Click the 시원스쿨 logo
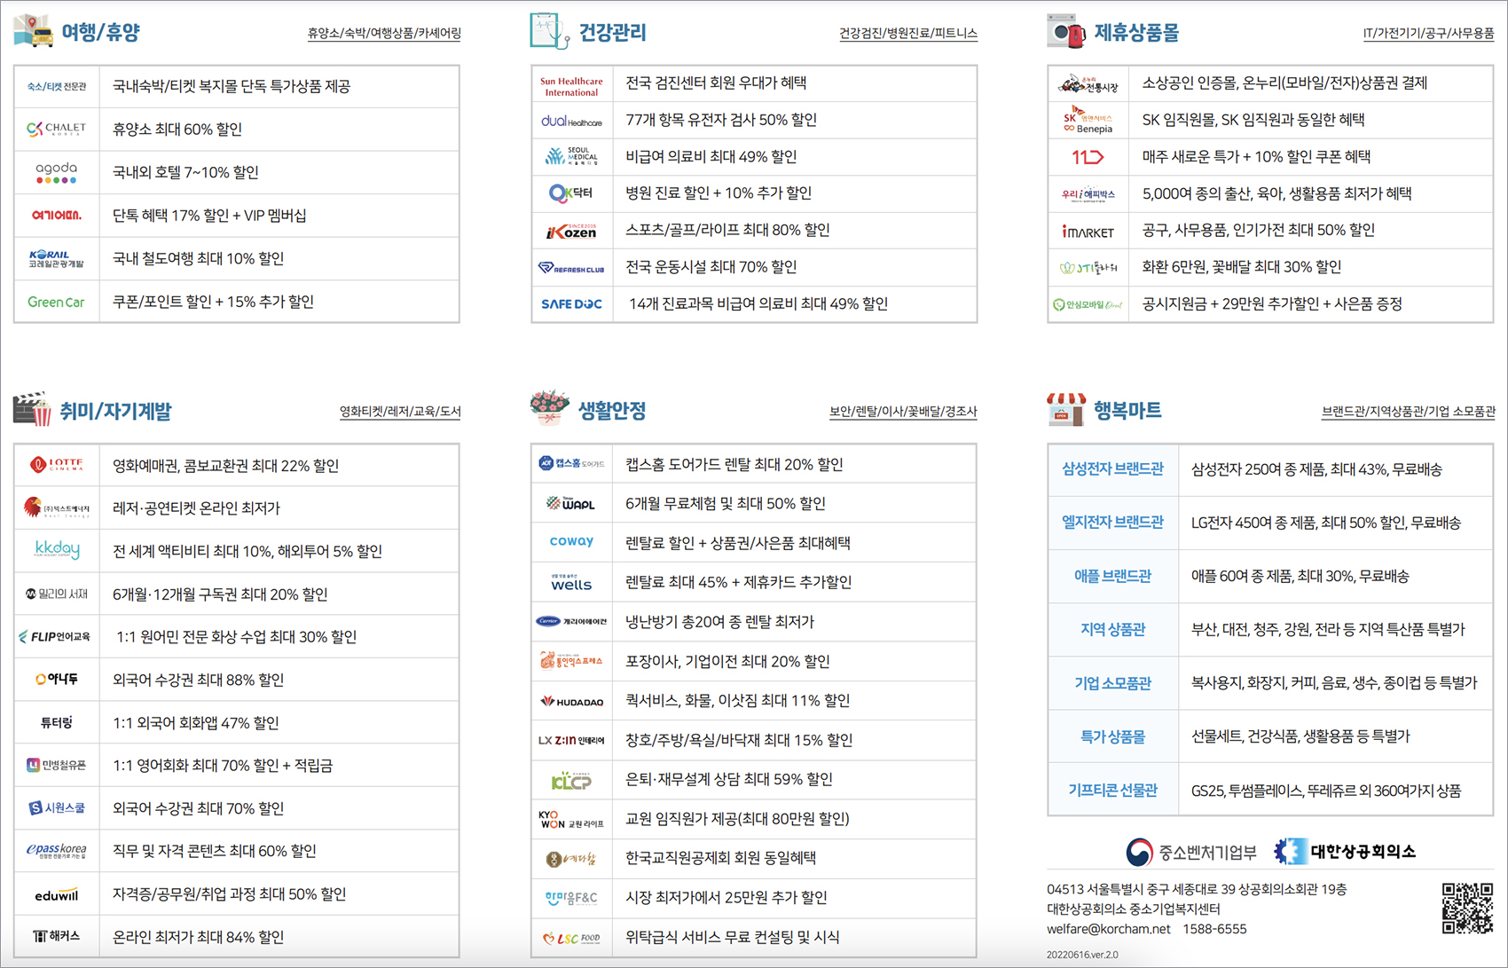Image resolution: width=1508 pixels, height=968 pixels. 56,807
